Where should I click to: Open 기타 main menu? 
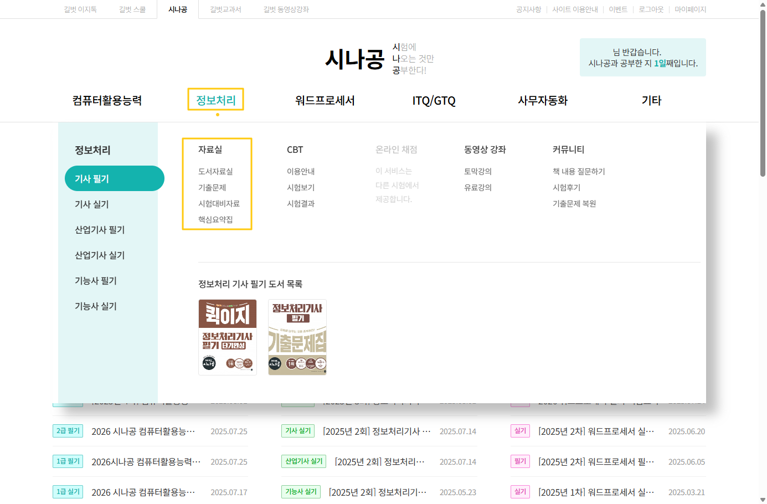[x=651, y=100]
